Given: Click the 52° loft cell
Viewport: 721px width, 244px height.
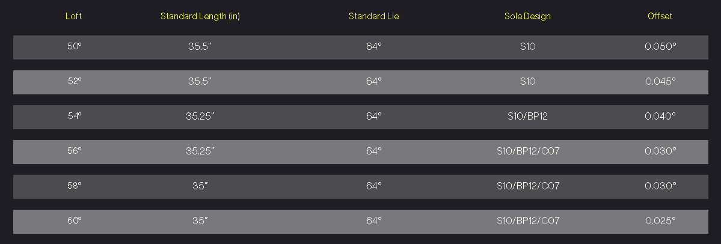Looking at the screenshot, I should pyautogui.click(x=74, y=81).
